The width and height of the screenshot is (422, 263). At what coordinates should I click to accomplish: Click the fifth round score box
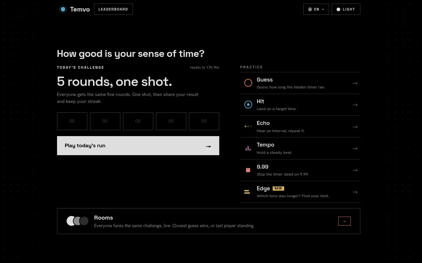pyautogui.click(x=204, y=121)
